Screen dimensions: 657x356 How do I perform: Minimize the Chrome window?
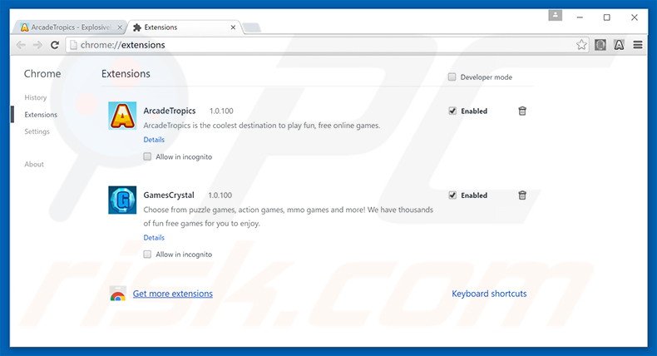point(580,17)
